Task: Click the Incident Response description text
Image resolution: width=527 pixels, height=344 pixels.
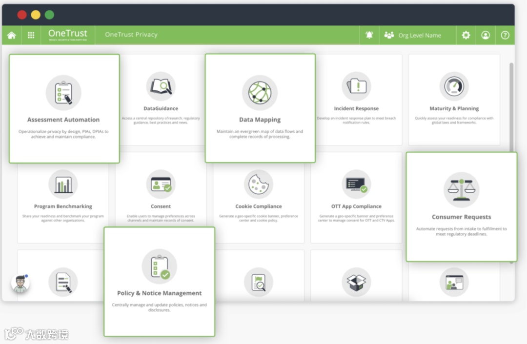Action: 356,120
